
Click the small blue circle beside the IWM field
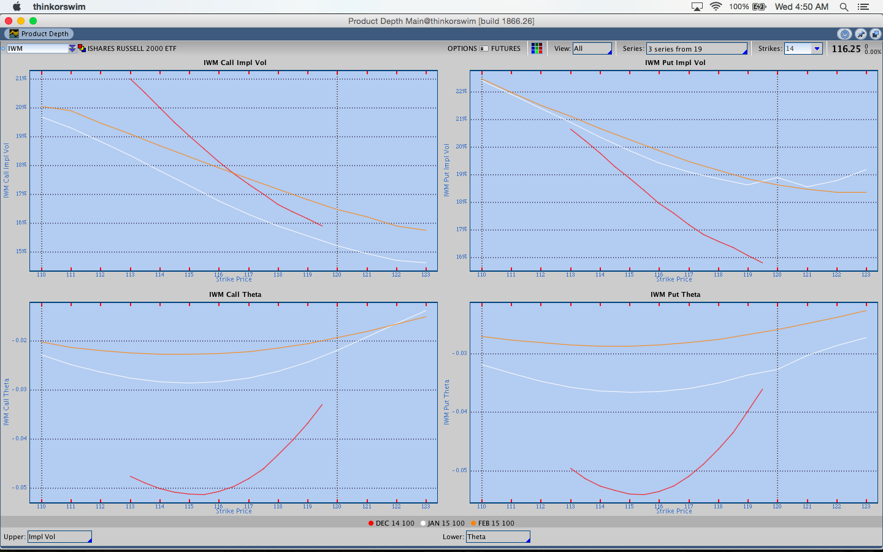pos(3,48)
